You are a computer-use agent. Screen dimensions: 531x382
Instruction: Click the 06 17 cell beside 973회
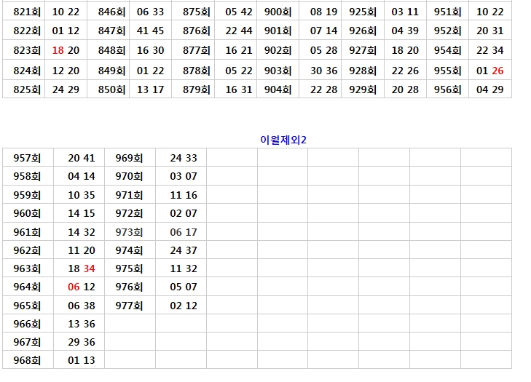coord(183,232)
